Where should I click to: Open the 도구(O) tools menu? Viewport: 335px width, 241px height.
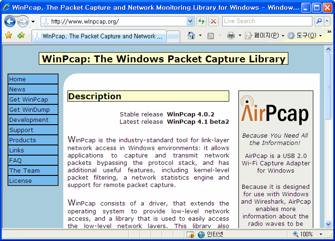305,36
